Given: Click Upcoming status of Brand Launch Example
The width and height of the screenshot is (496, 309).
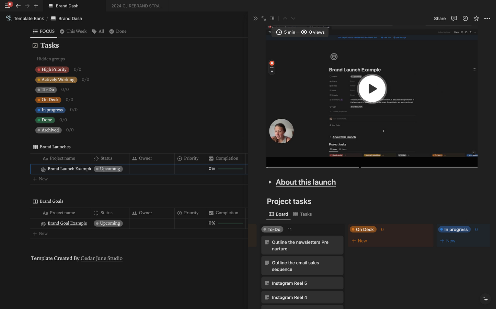Looking at the screenshot, I should (108, 169).
